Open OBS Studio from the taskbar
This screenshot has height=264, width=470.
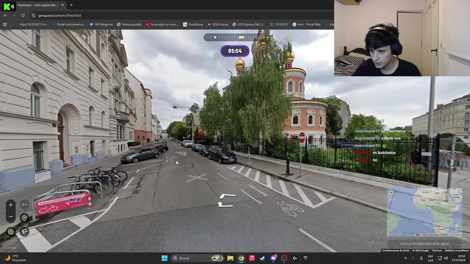(x=284, y=258)
